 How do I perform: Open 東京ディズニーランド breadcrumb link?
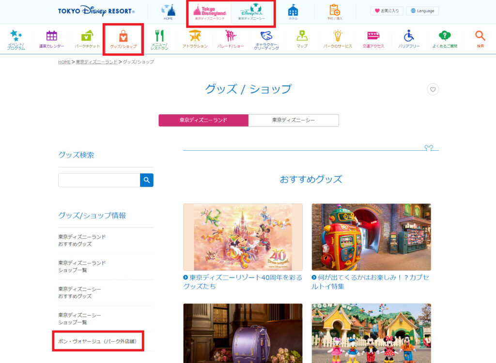tap(97, 62)
